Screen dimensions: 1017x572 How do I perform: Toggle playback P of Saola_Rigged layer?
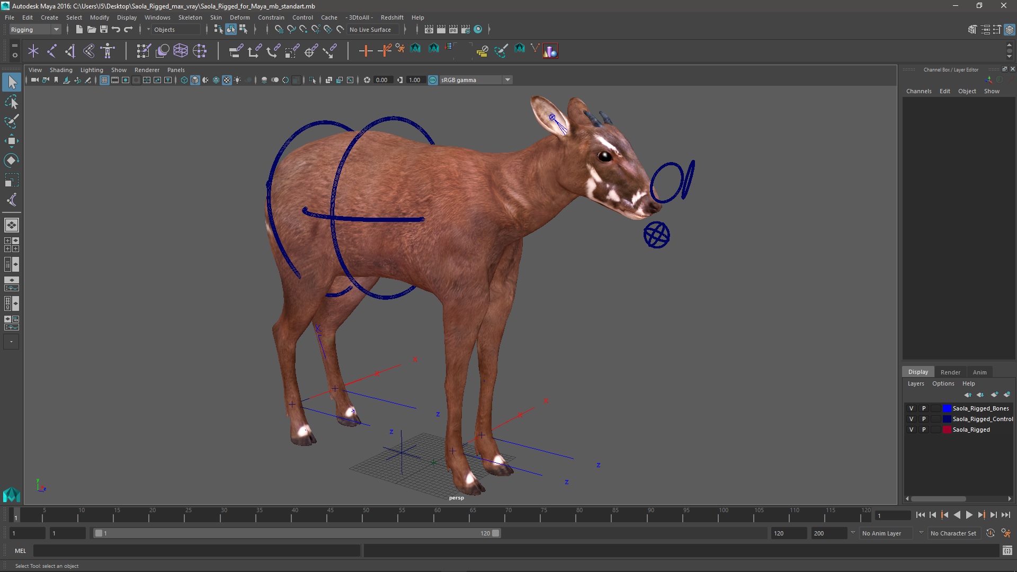pos(924,430)
